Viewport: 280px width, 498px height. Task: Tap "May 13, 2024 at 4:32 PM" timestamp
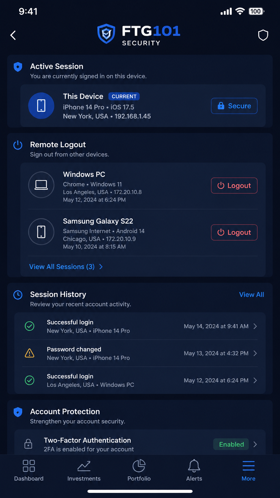(216, 354)
